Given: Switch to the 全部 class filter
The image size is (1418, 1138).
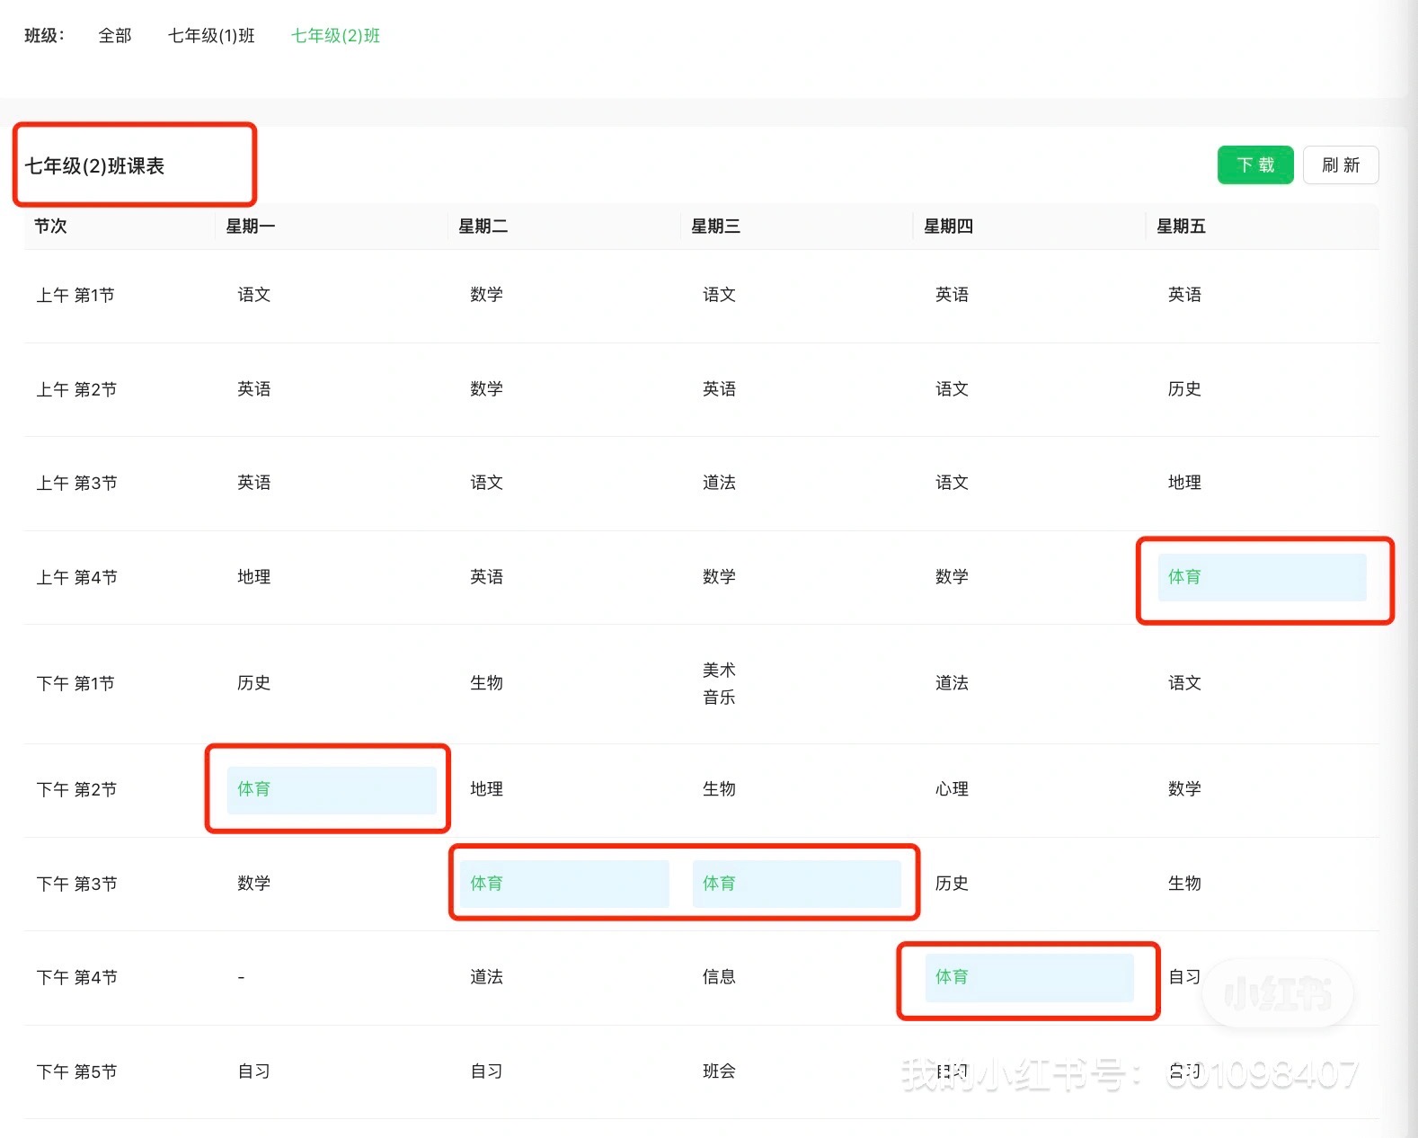Looking at the screenshot, I should [115, 36].
